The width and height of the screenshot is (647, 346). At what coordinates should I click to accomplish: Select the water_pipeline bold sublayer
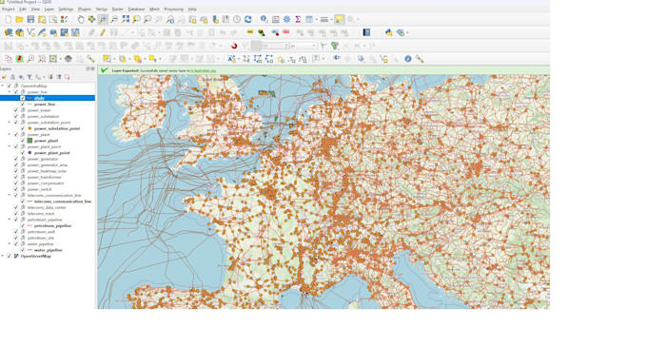click(49, 250)
